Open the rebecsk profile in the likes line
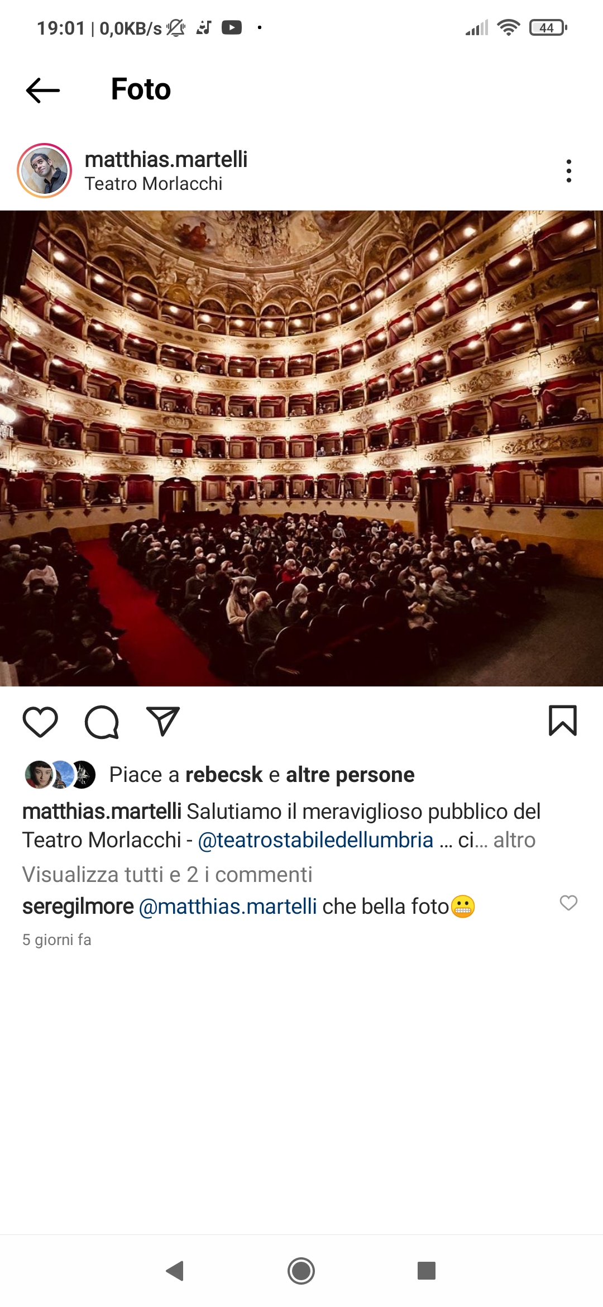The width and height of the screenshot is (603, 1307). [224, 775]
